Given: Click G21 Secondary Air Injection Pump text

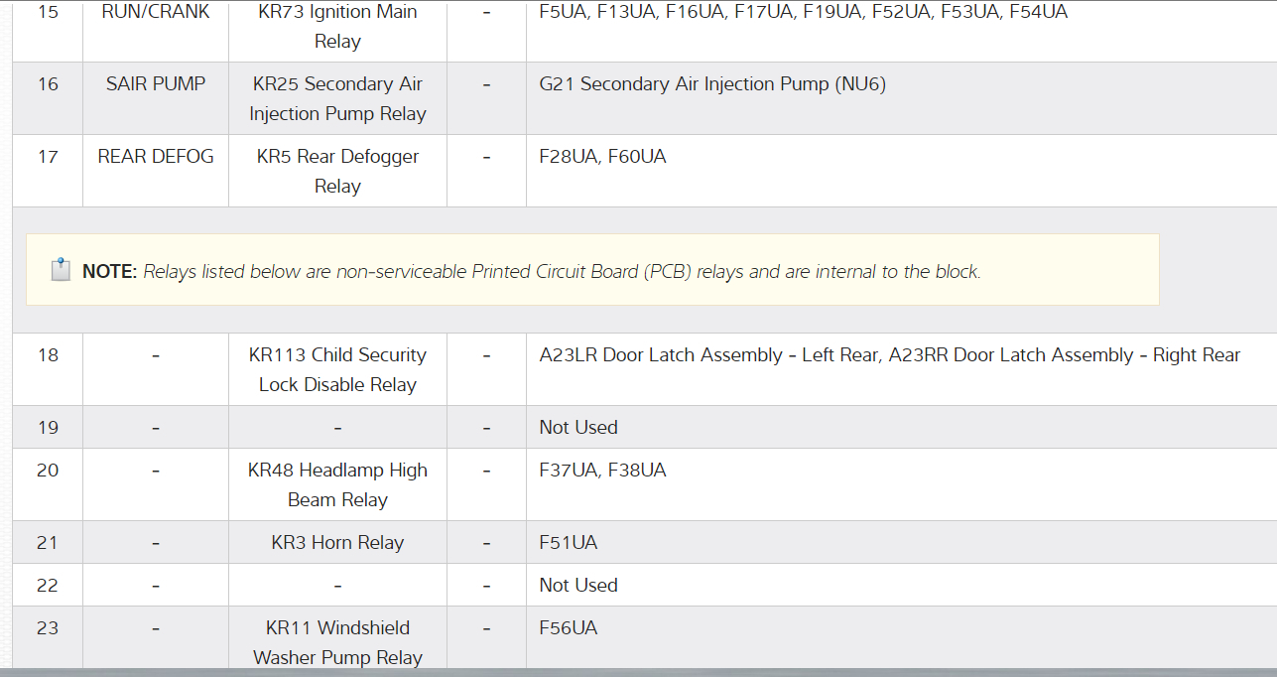Looking at the screenshot, I should 711,84.
